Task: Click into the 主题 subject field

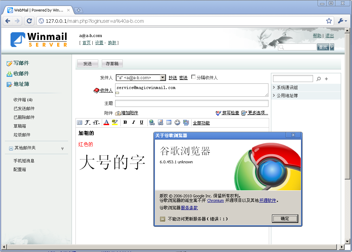Action: 192,103
